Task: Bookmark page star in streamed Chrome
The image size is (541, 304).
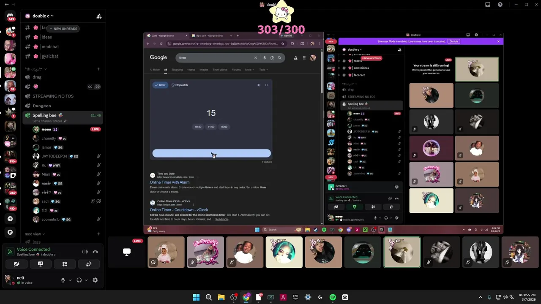Action: [x=283, y=43]
